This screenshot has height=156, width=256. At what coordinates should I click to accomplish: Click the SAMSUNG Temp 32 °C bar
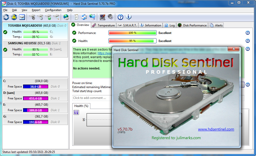click(x=36, y=54)
